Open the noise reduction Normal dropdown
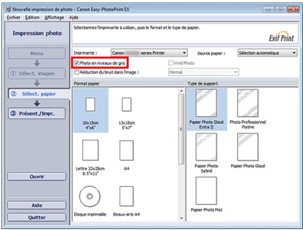Image resolution: width=303 pixels, height=230 pixels. (203, 72)
